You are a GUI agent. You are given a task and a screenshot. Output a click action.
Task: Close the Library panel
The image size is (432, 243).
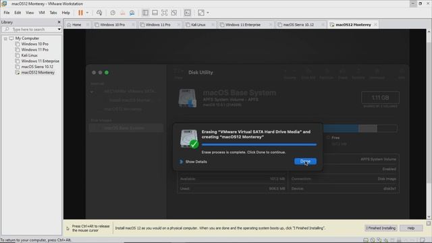59,22
